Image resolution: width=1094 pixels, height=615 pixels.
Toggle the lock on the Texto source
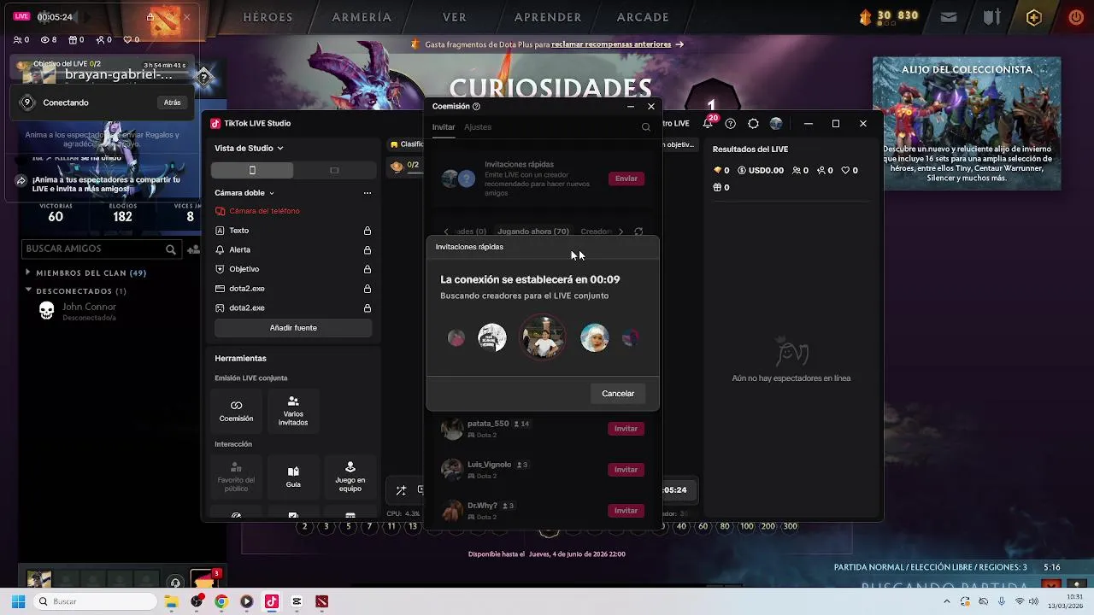point(368,231)
